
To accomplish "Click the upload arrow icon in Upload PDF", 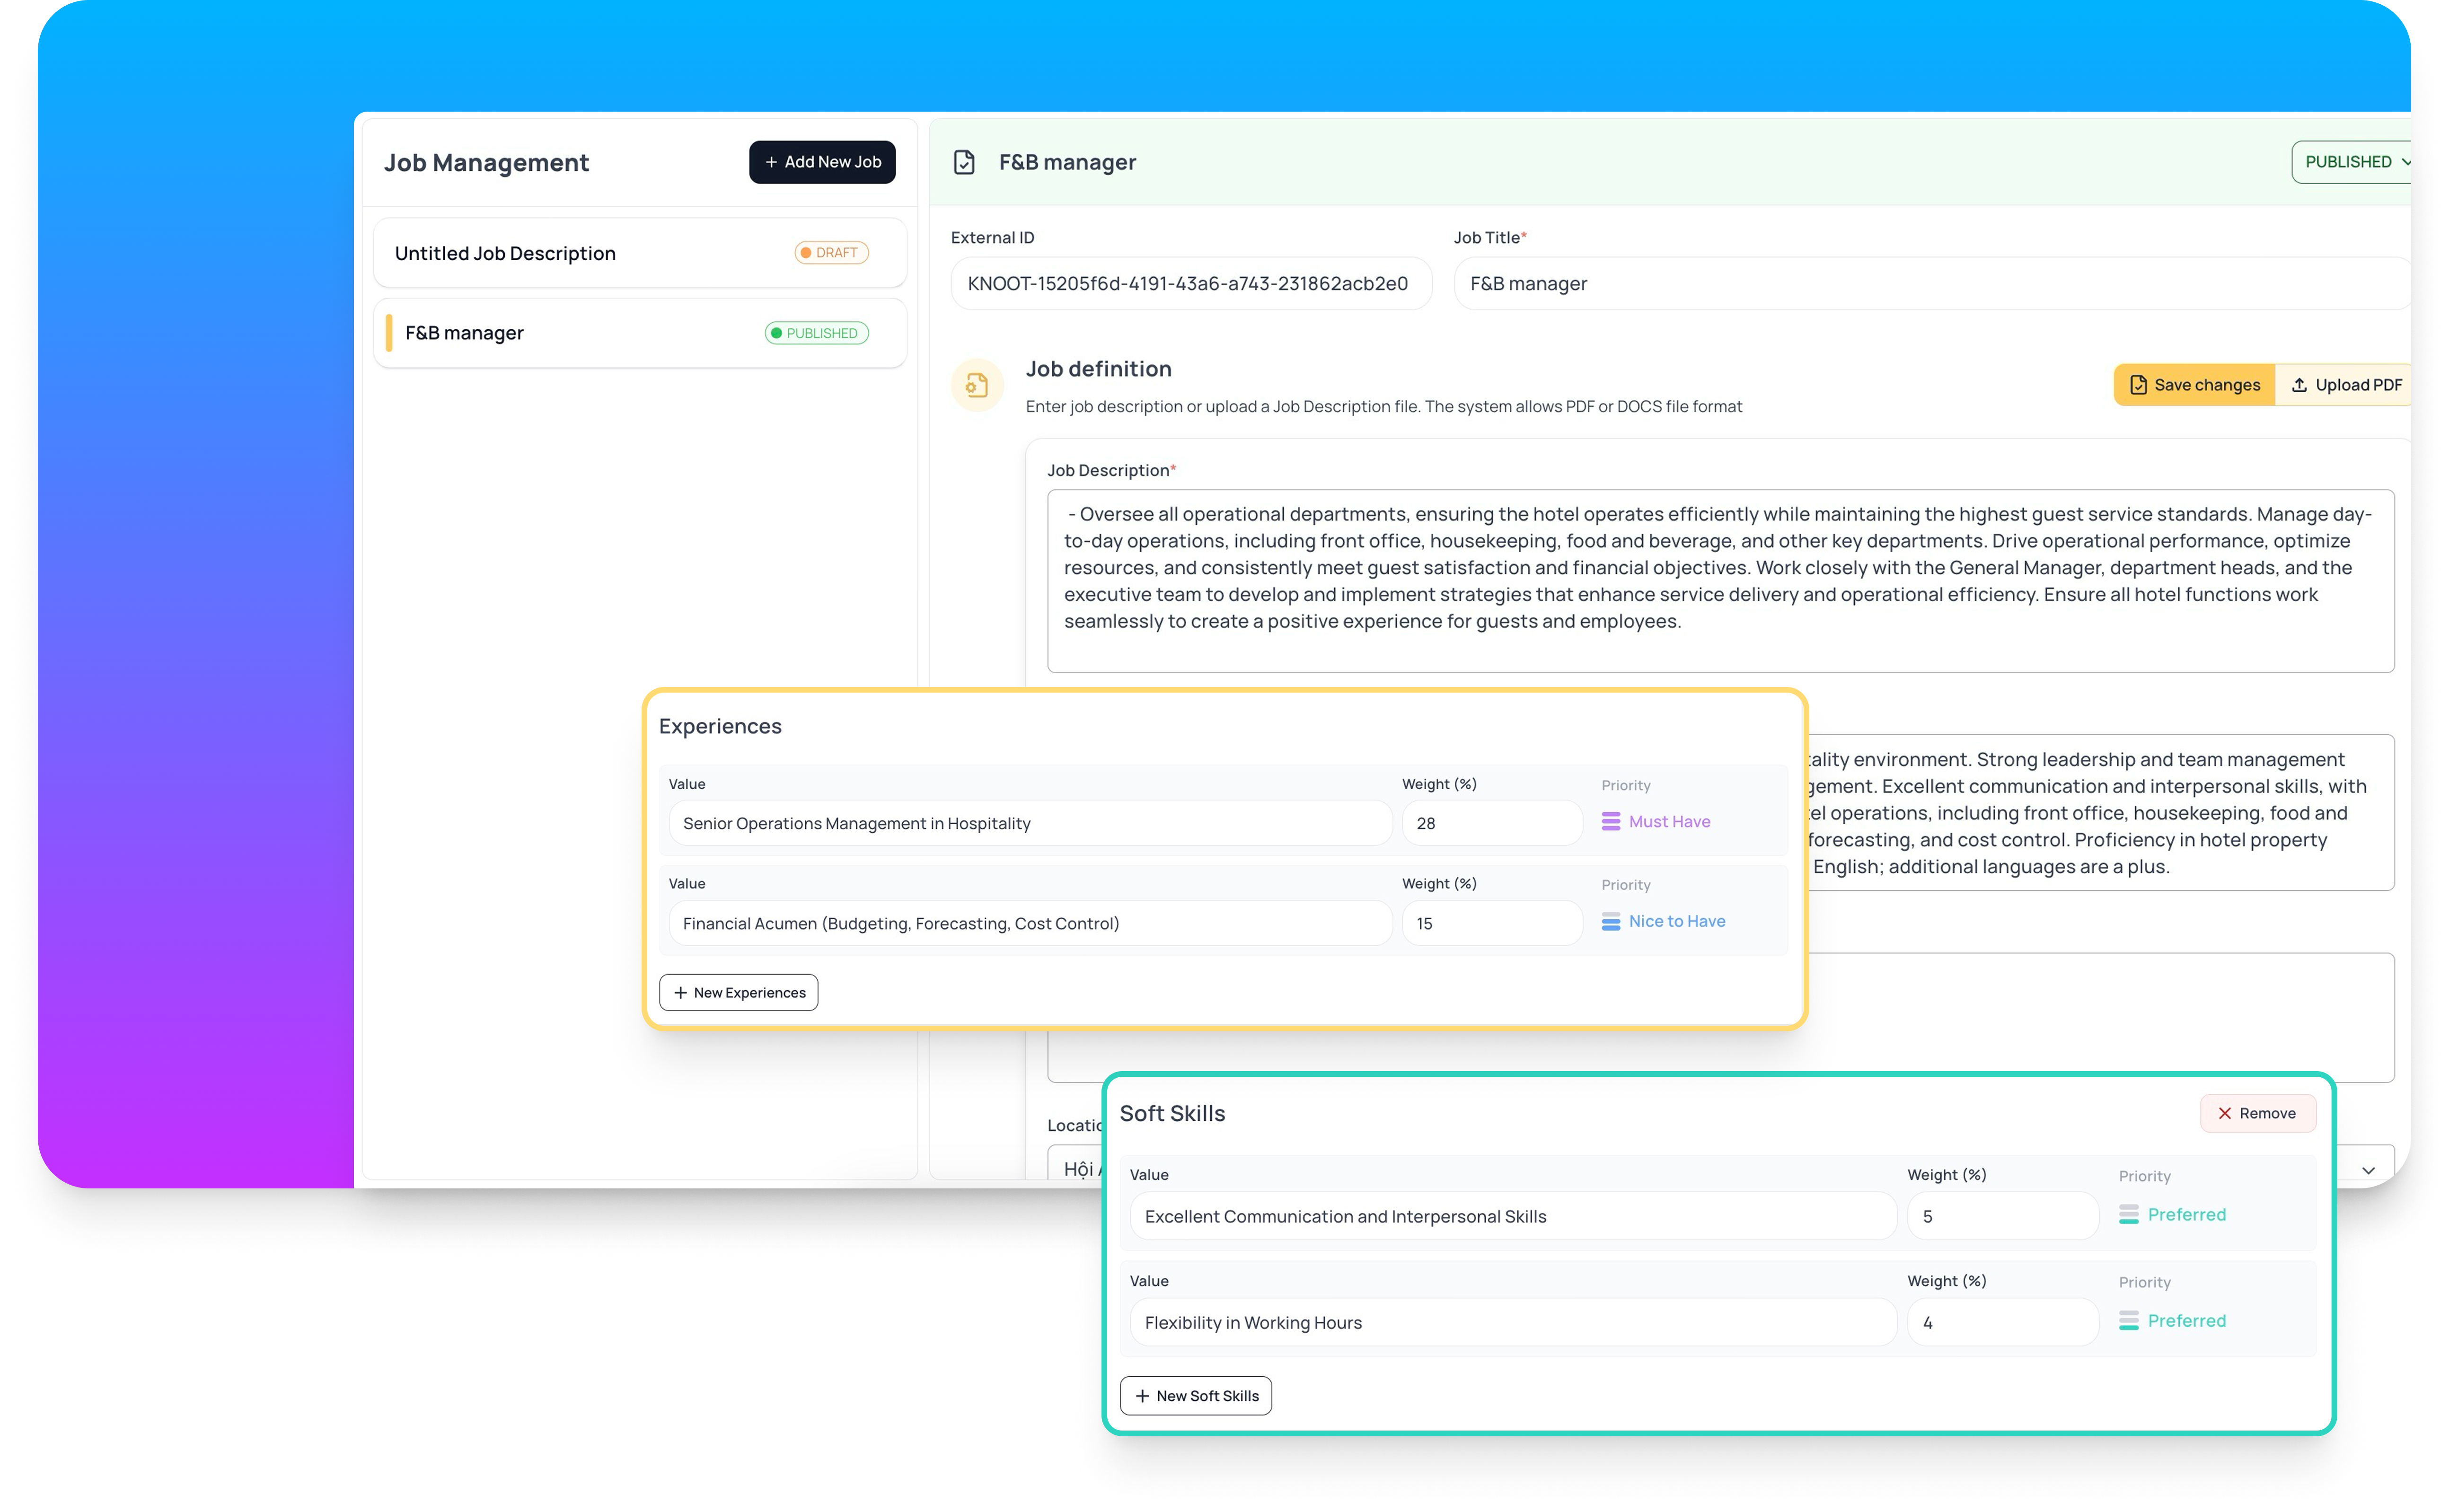I will coord(2299,385).
